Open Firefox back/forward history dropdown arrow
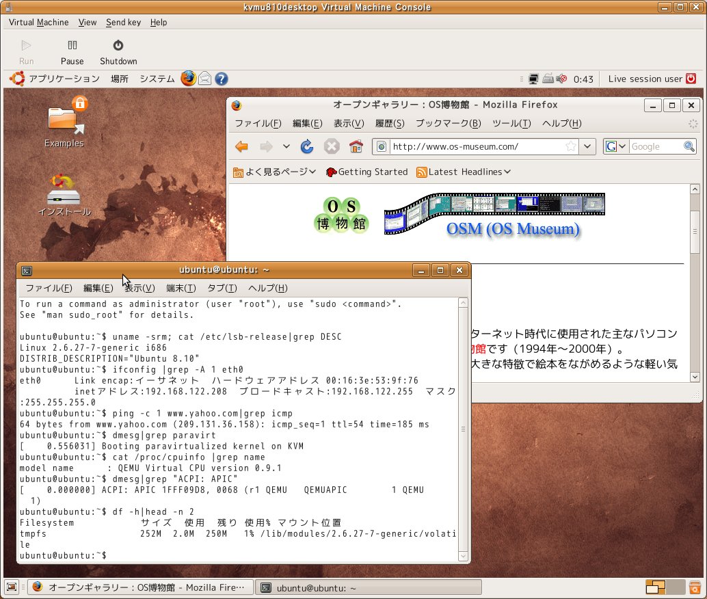 [286, 146]
